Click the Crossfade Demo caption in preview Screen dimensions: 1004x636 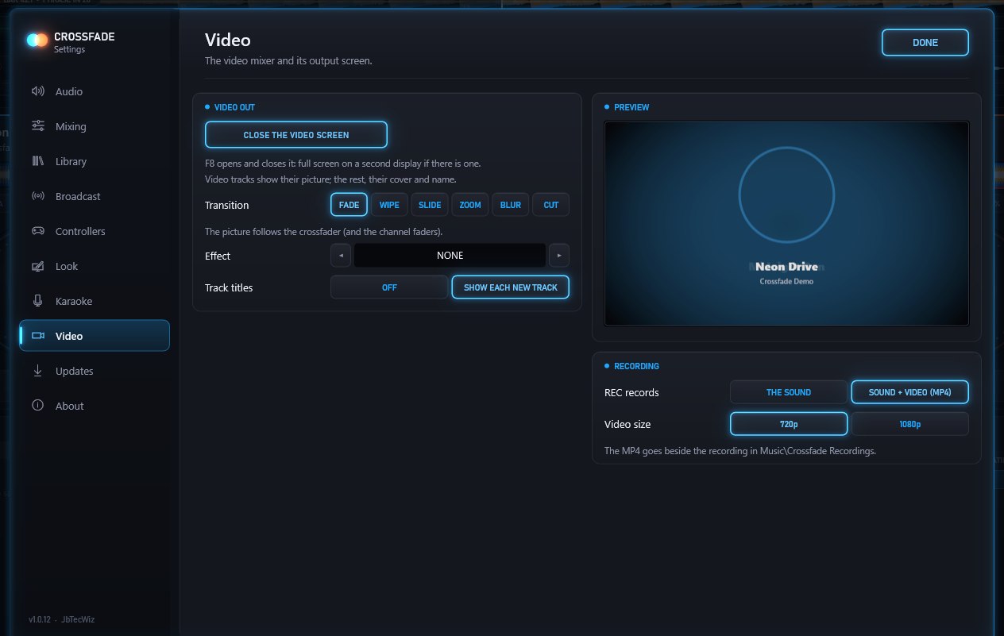tap(786, 281)
